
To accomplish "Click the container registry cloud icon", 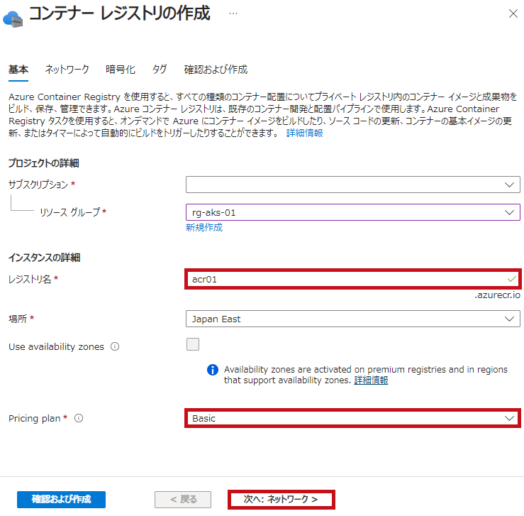I will click(x=13, y=19).
